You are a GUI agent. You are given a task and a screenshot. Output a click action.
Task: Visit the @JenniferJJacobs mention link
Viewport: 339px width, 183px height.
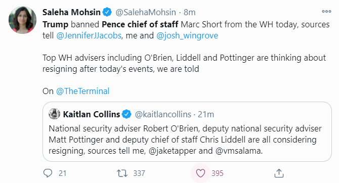click(89, 35)
